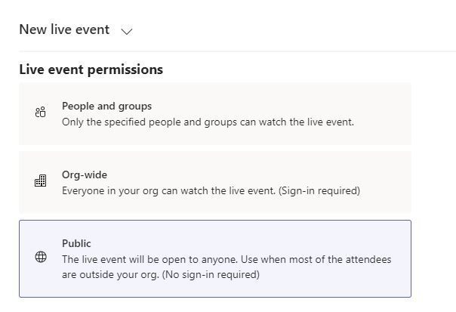Pick the Public permission card

click(214, 258)
